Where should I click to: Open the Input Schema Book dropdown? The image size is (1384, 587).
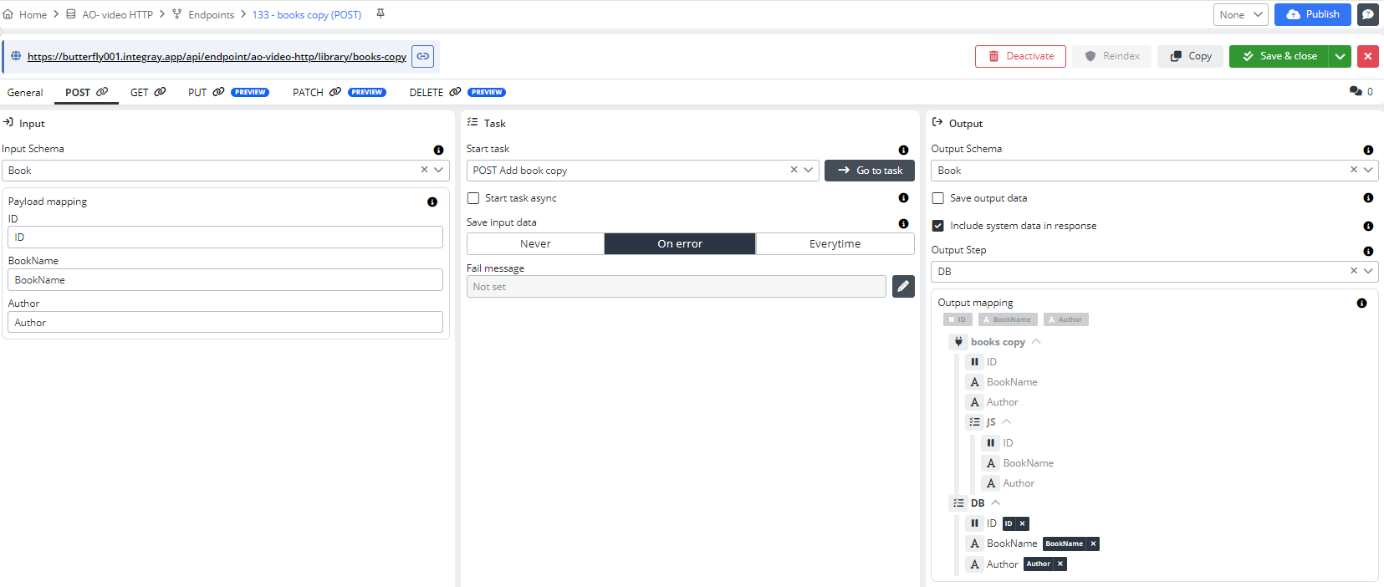tap(438, 170)
